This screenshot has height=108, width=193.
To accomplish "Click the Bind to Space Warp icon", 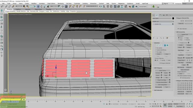I will [13, 7].
